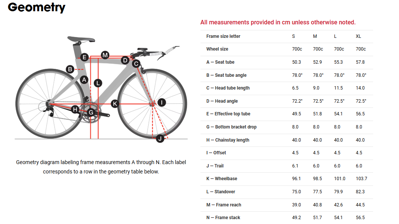This screenshot has height=224, width=399.
Task: Click the "K — Wheelbase" row label
Action: [221, 179]
